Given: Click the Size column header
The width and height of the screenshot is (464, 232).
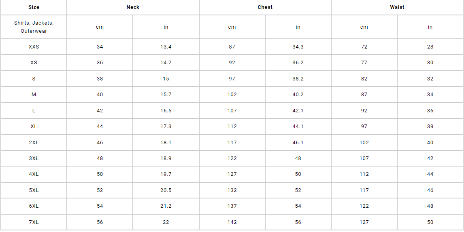Looking at the screenshot, I should click(x=34, y=7).
